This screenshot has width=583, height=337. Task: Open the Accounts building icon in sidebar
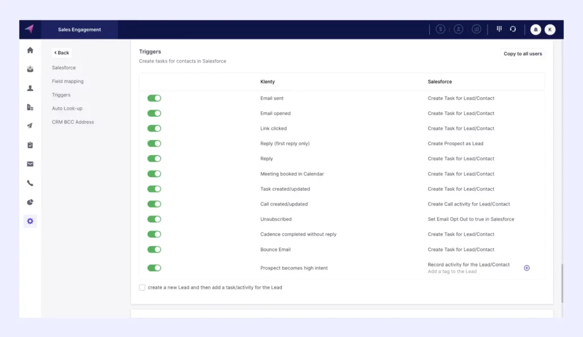coord(30,107)
